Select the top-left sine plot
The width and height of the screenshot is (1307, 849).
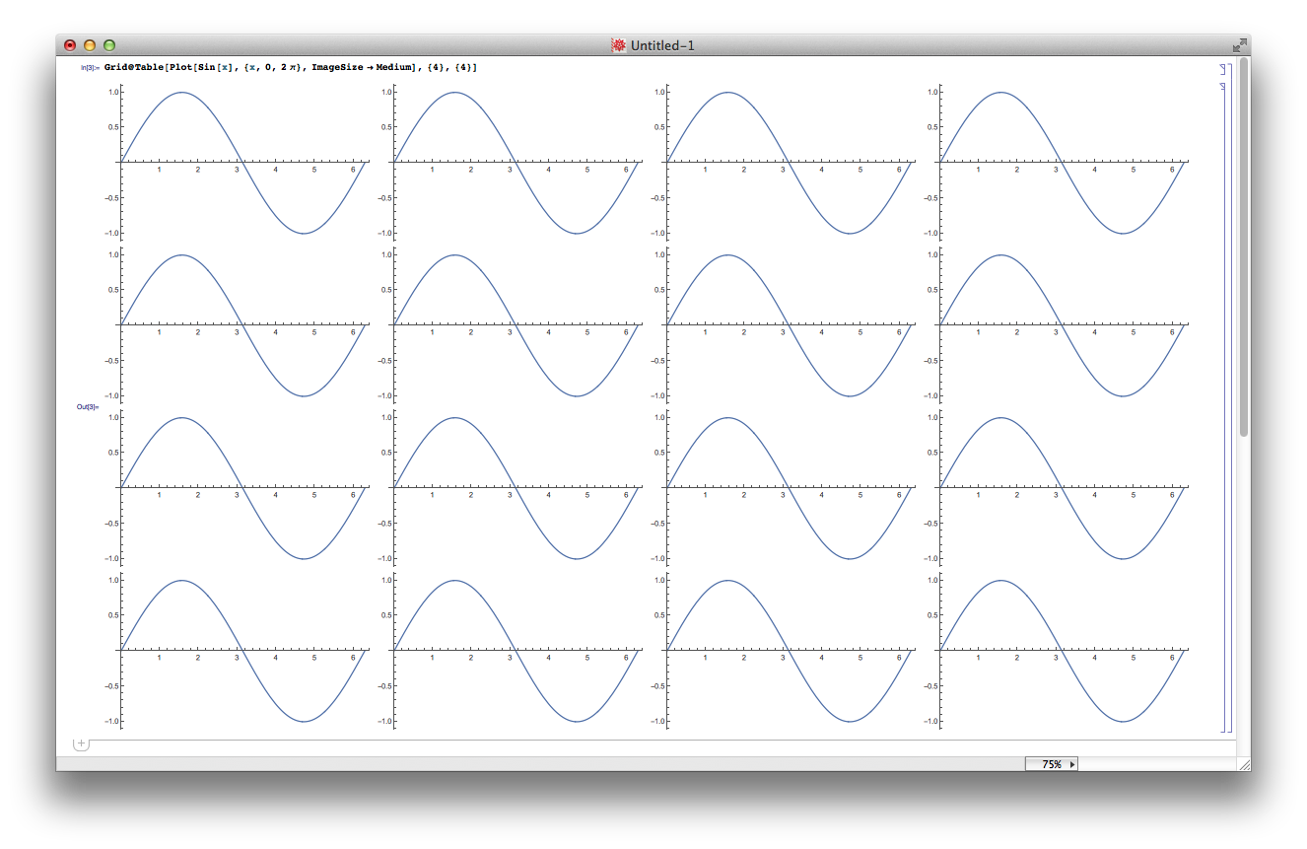242,162
